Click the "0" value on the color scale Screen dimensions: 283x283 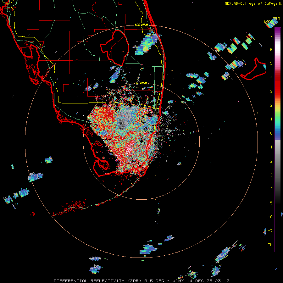[x=271, y=133]
